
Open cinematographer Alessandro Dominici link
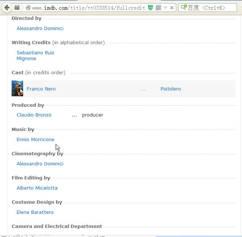pos(40,164)
